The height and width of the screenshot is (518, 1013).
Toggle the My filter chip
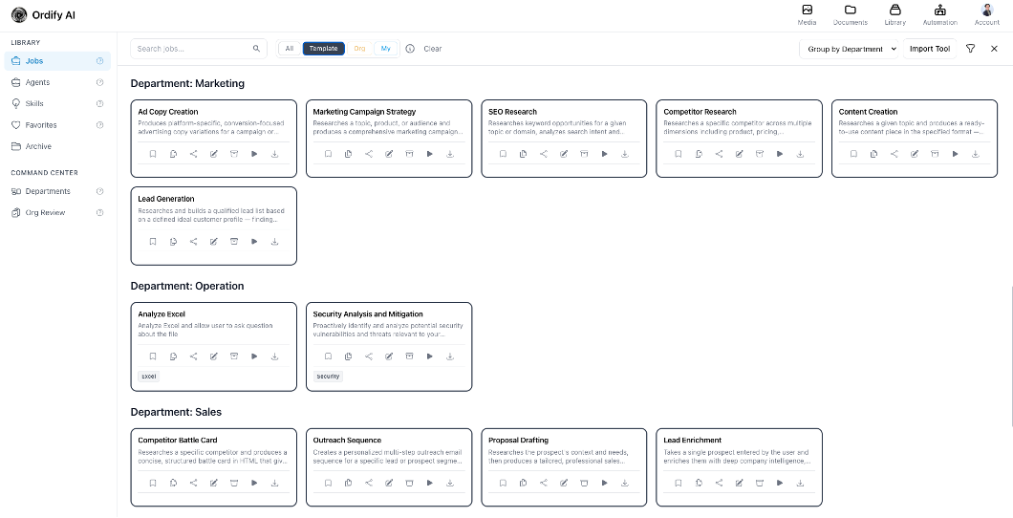point(386,49)
